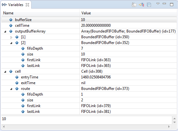The width and height of the screenshot is (178, 131).
Task: Collapse the [2] array element
Action: (11, 43)
